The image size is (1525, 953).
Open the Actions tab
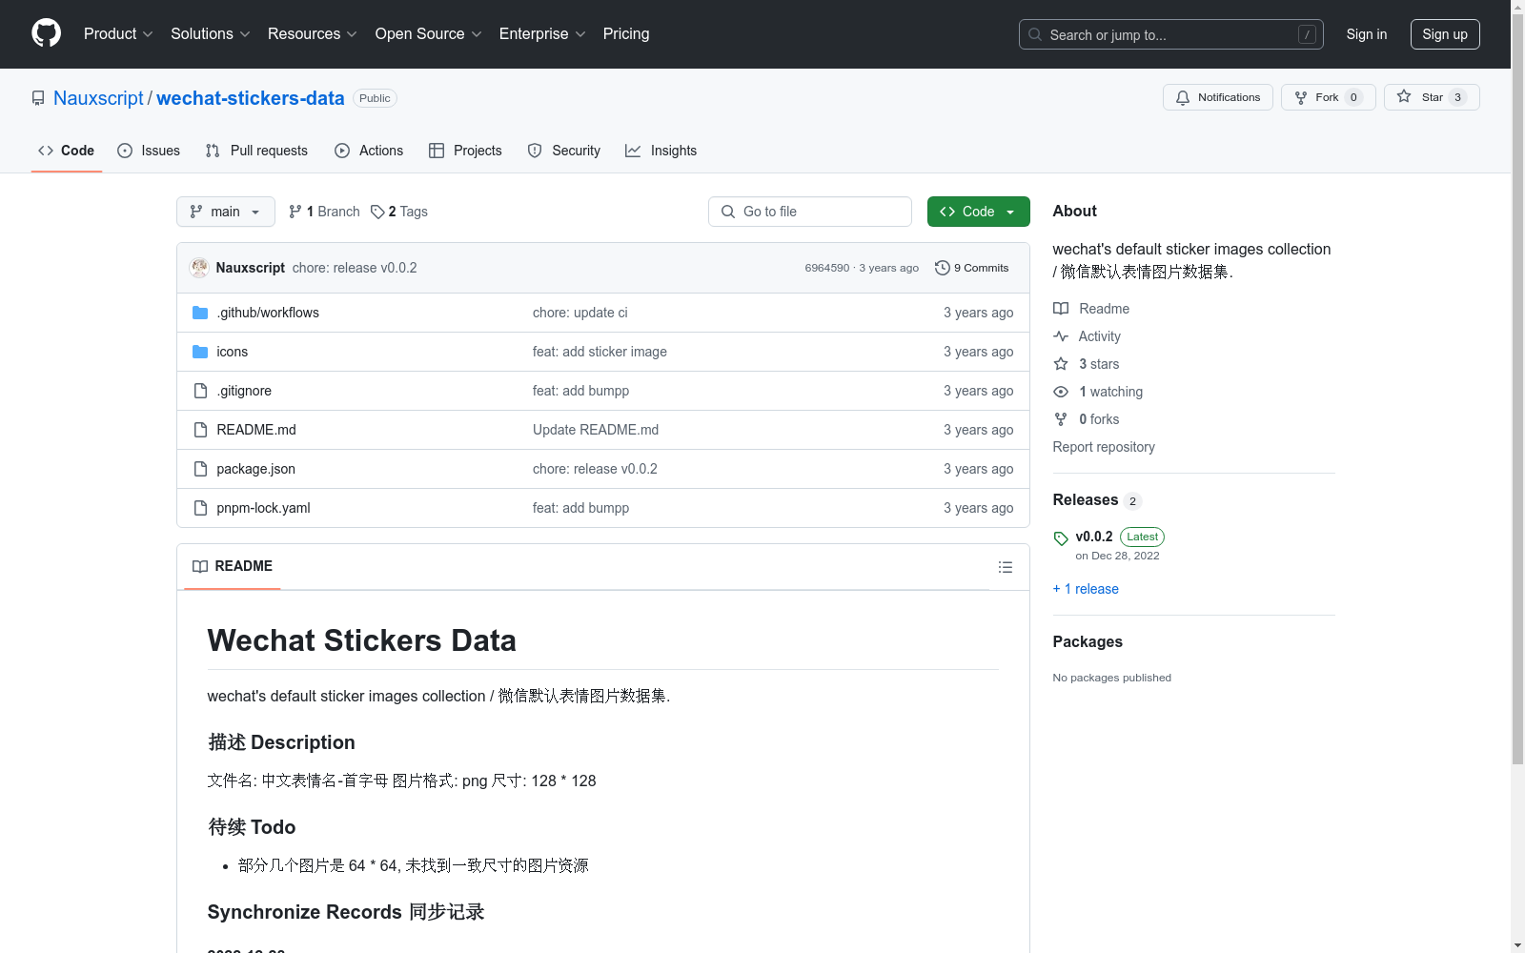[369, 151]
